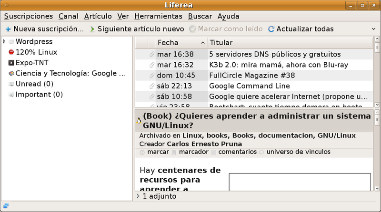Screen dimensions: 381x212
Task: Click the Actualizar todas refresh icon
Action: click(x=271, y=29)
